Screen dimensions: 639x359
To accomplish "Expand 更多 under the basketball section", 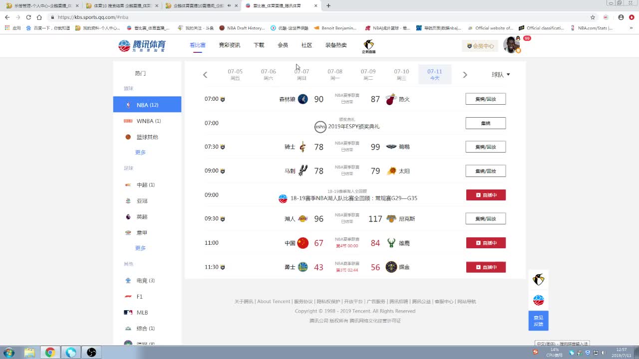I will [x=140, y=153].
